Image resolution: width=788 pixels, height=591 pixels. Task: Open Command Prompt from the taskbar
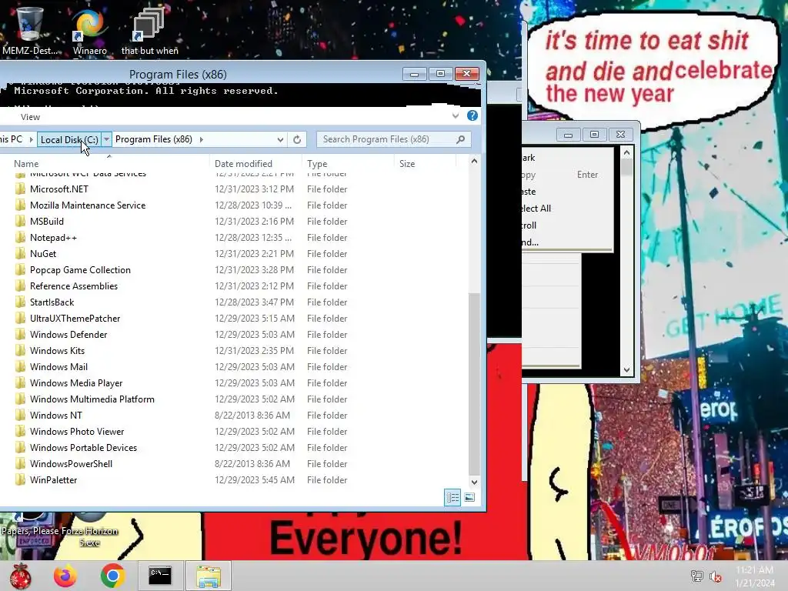pos(160,576)
